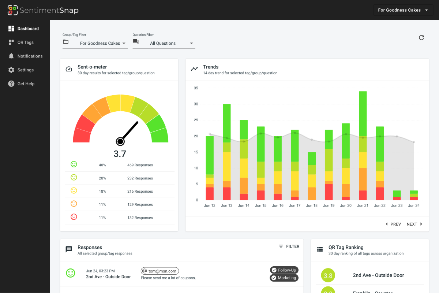The width and height of the screenshot is (439, 293).
Task: Go to the QR Tags menu label
Action: (26, 42)
